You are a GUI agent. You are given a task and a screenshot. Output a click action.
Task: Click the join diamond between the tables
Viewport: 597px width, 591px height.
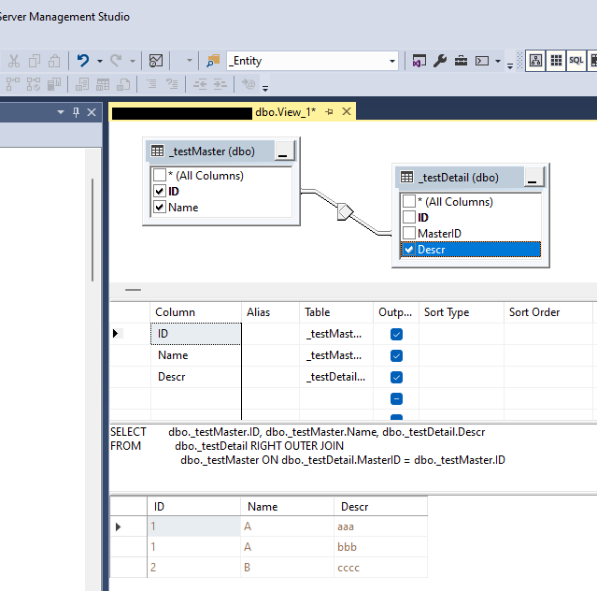pos(345,211)
